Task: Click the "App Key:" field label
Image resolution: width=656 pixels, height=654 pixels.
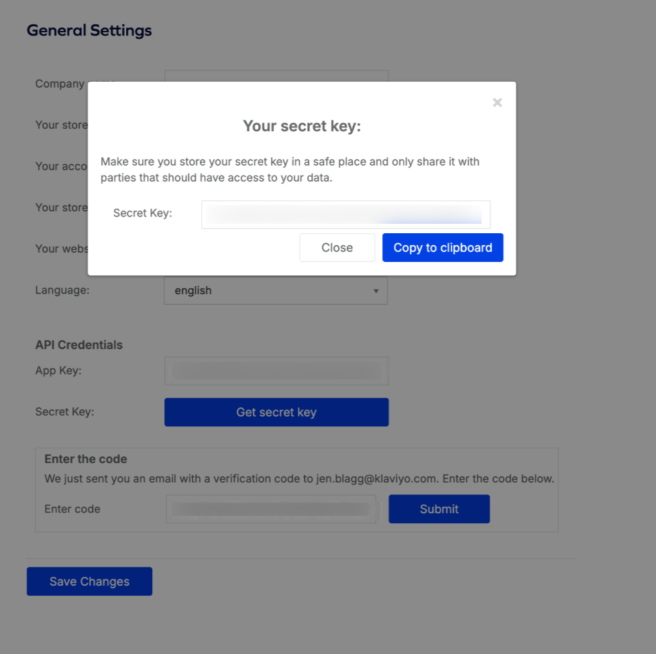Action: pyautogui.click(x=58, y=371)
